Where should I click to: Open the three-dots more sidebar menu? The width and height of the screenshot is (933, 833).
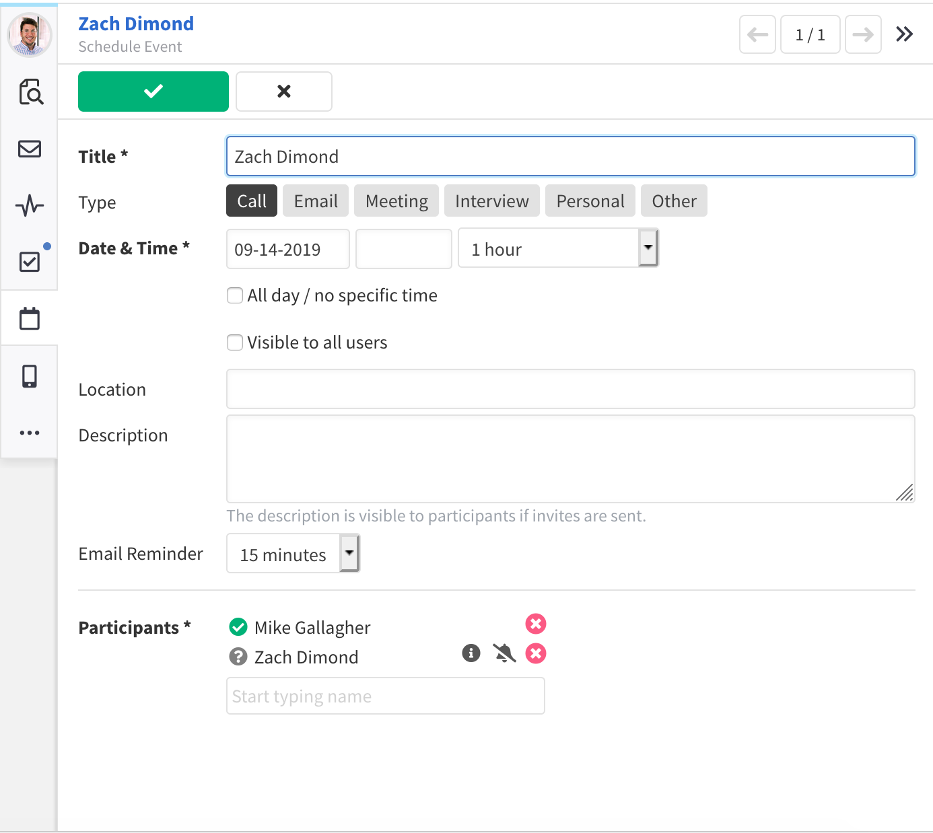[x=30, y=433]
